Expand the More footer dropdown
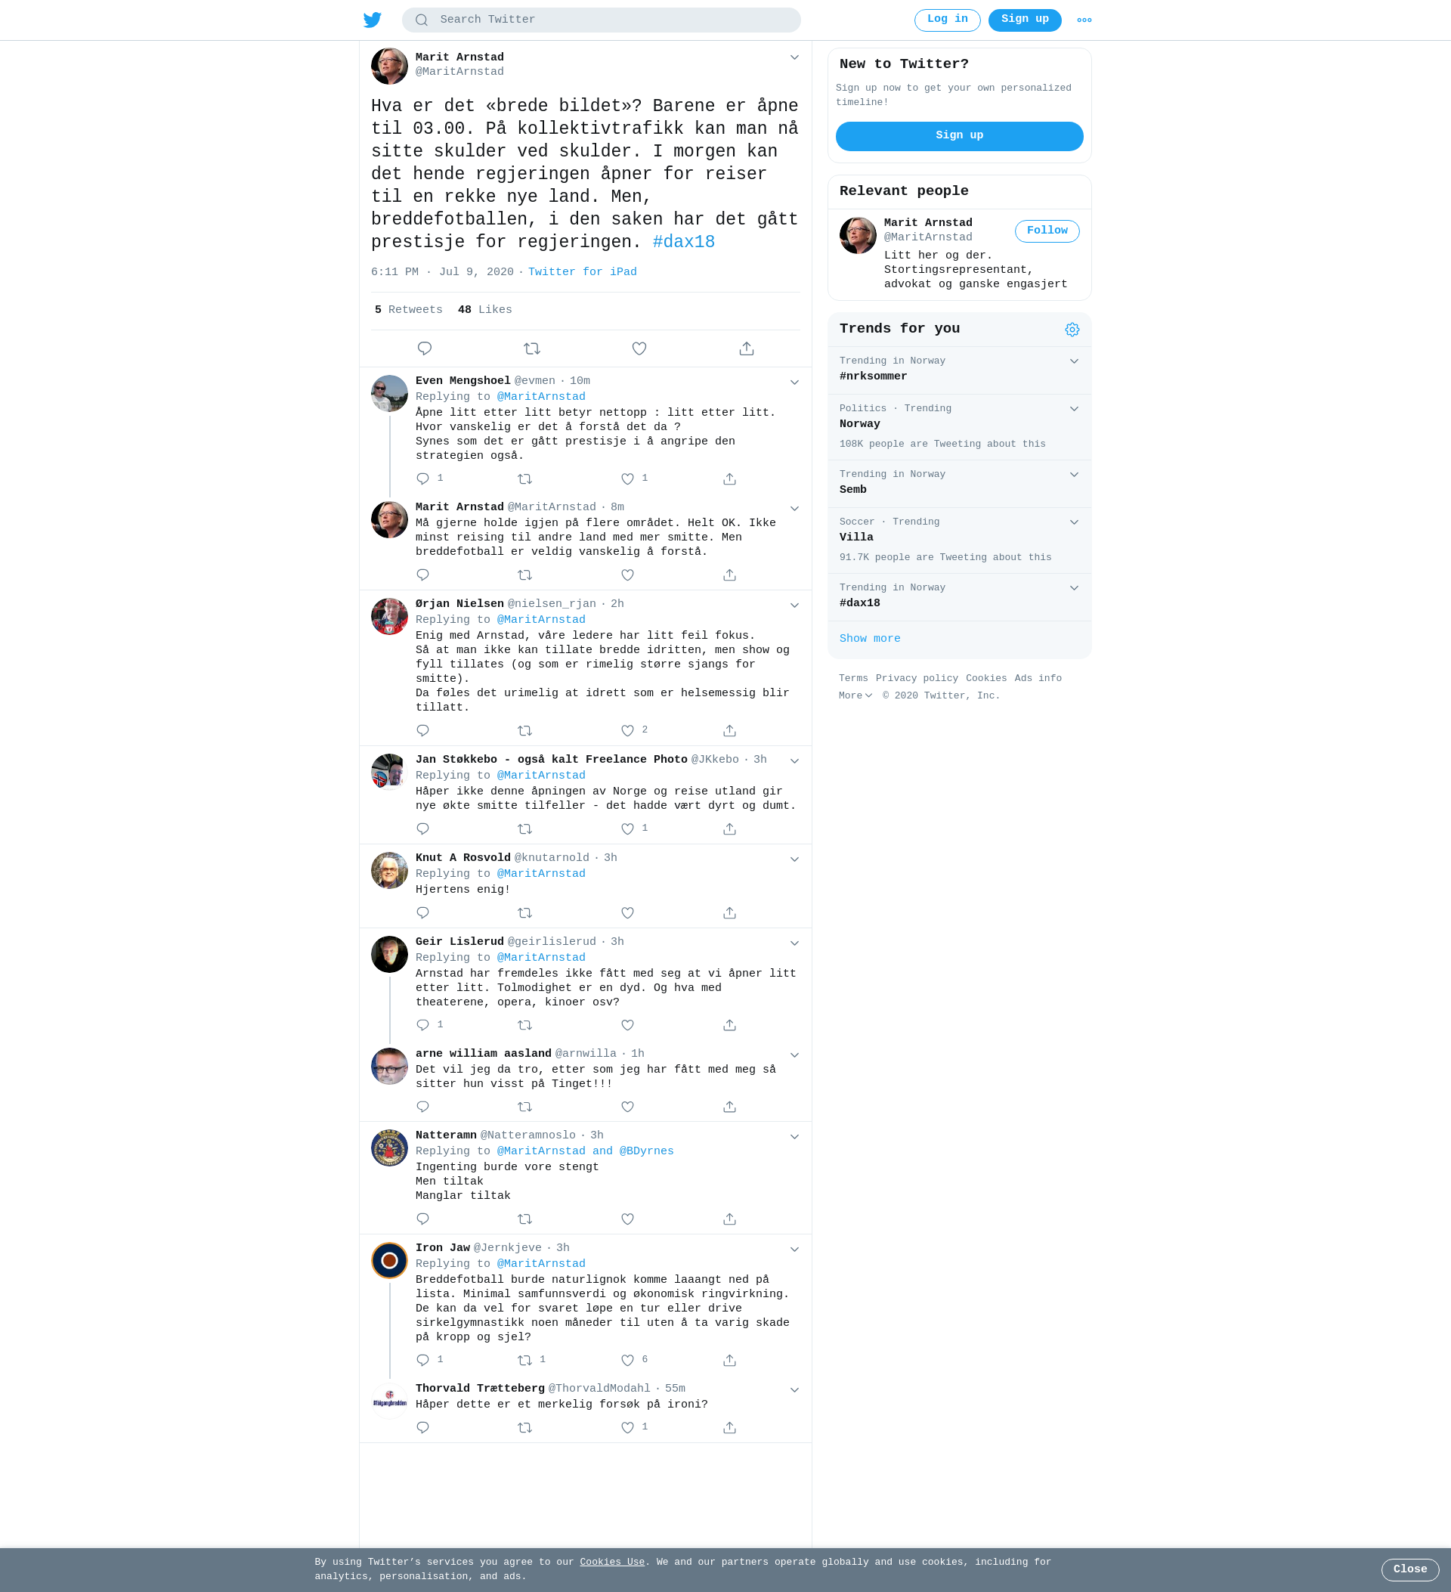The image size is (1451, 1592). click(855, 695)
